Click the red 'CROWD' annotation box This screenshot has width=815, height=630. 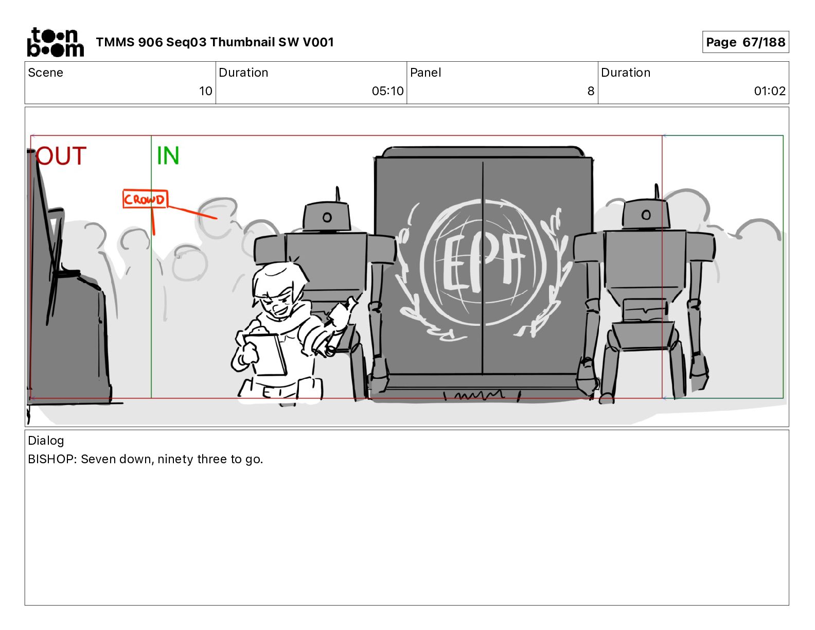click(145, 199)
